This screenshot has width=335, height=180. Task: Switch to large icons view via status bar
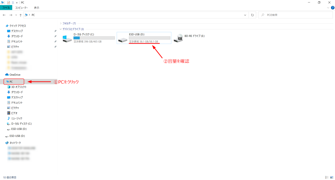pos(331,177)
